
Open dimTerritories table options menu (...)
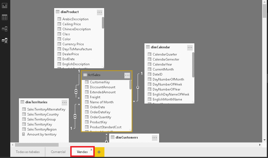(x=64, y=102)
